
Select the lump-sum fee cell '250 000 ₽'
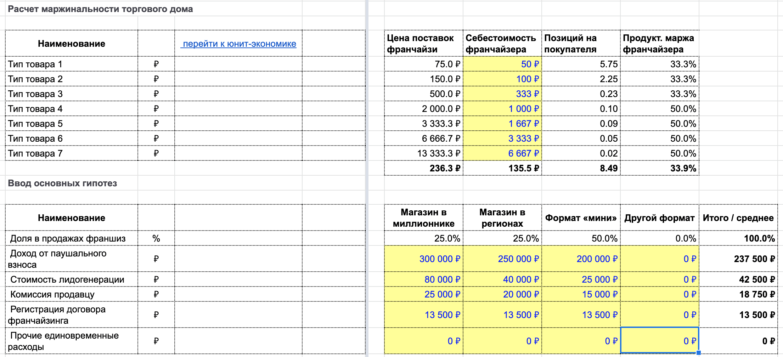(502, 259)
